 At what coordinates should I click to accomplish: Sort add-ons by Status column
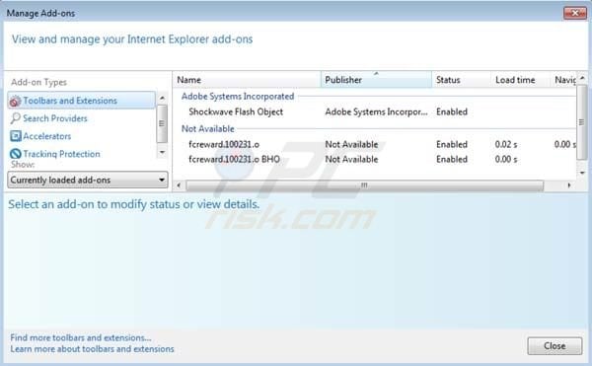tap(461, 80)
